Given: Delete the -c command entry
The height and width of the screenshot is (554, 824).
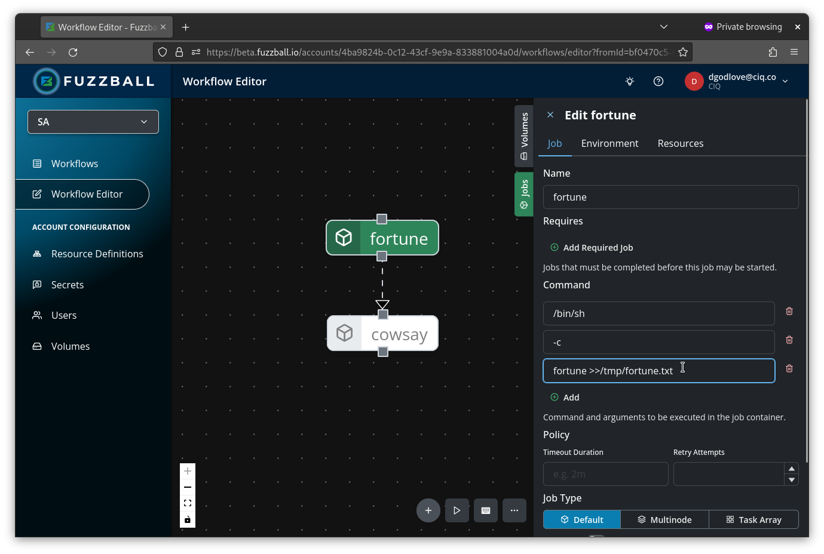Looking at the screenshot, I should [x=789, y=340].
